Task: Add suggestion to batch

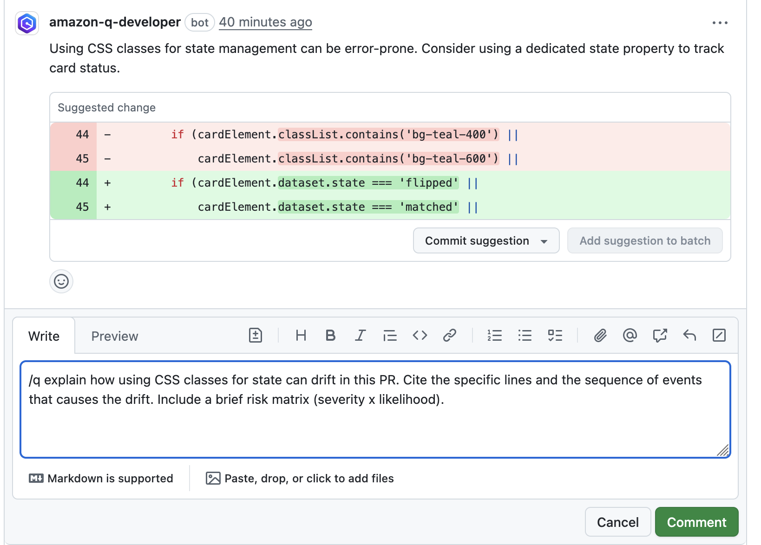Action: point(645,240)
